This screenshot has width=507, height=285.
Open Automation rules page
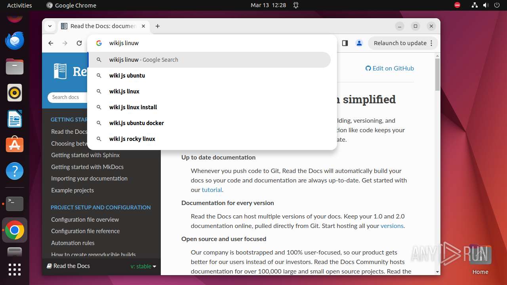[73, 243]
